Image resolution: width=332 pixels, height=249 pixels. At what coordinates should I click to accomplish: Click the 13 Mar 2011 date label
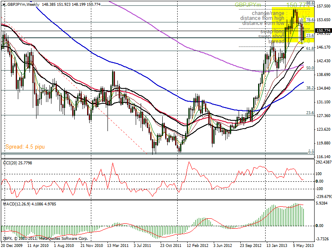118,246
